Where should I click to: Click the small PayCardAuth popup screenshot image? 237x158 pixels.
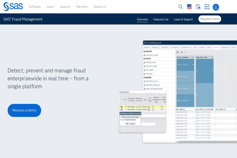[x=142, y=112]
